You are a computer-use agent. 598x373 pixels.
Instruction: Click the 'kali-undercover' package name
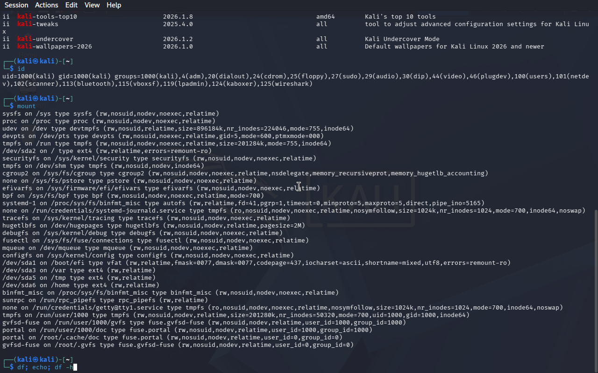pyautogui.click(x=45, y=39)
